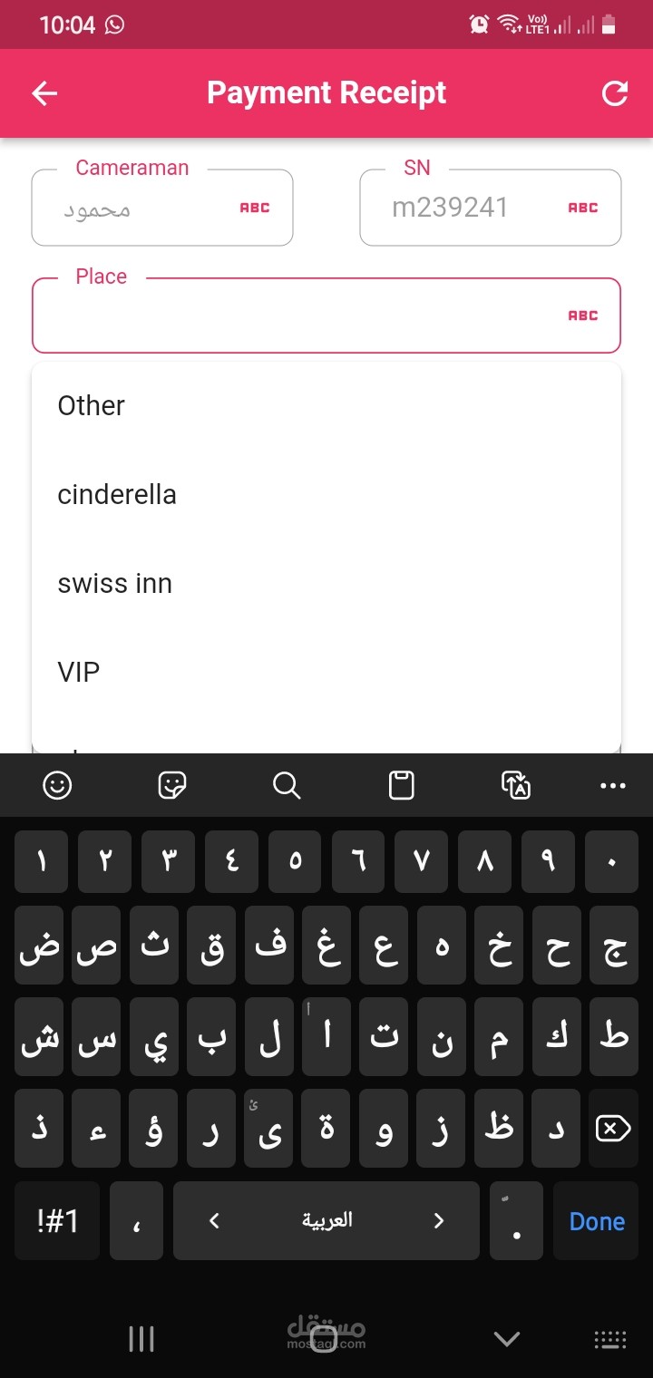
Task: Open keyboard more options (three dots)
Action: [x=613, y=785]
